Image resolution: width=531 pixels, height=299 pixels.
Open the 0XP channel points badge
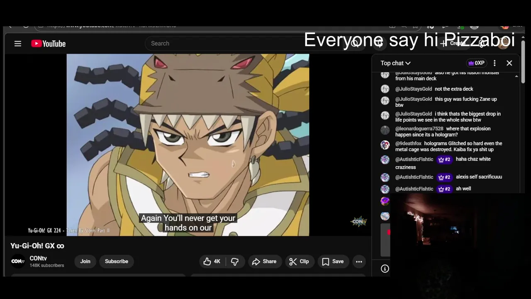[x=476, y=63]
